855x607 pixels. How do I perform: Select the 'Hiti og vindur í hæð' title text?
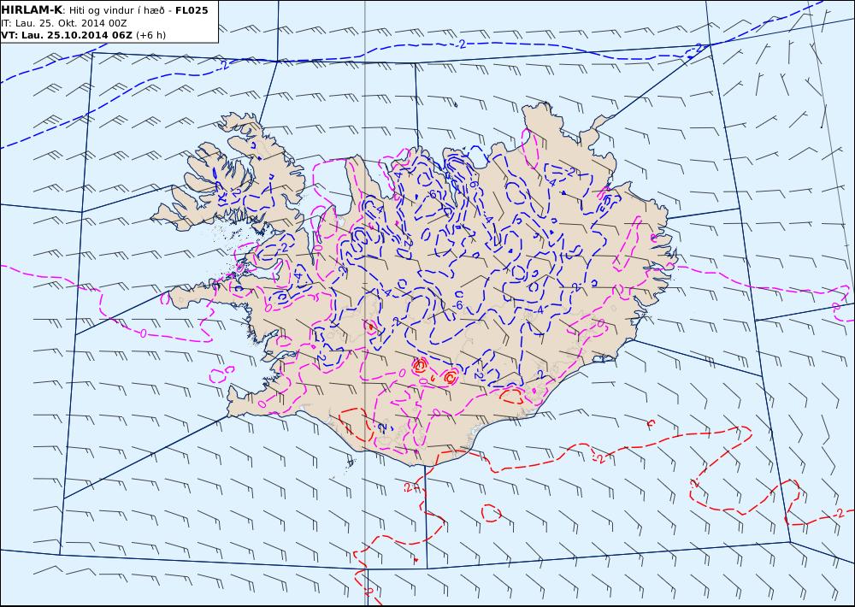(116, 10)
